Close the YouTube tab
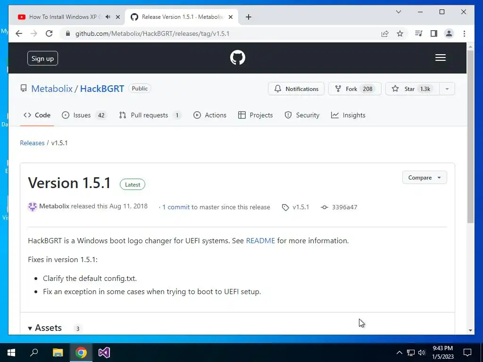This screenshot has width=483, height=362. point(117,17)
